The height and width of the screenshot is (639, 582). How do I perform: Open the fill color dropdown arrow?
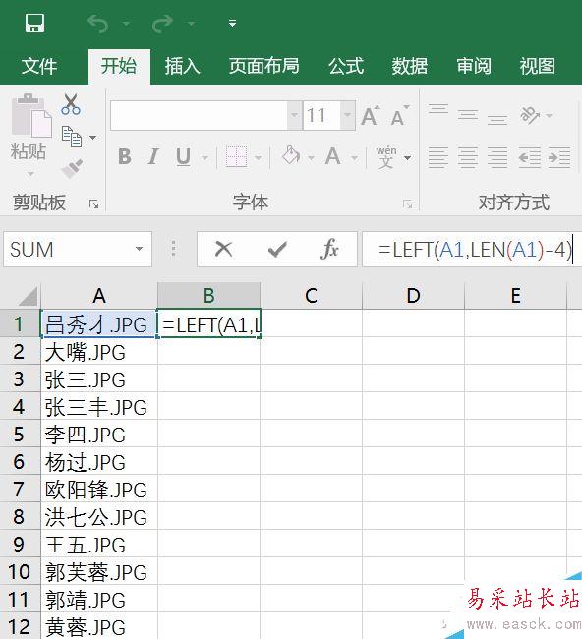click(311, 157)
